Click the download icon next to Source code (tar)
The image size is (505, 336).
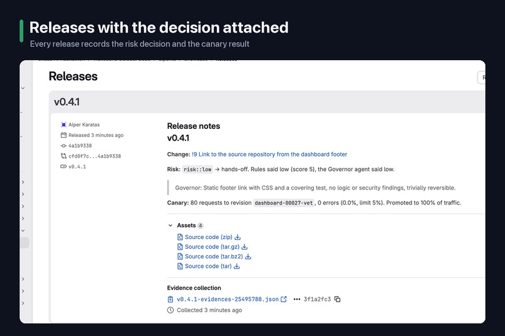coord(237,266)
